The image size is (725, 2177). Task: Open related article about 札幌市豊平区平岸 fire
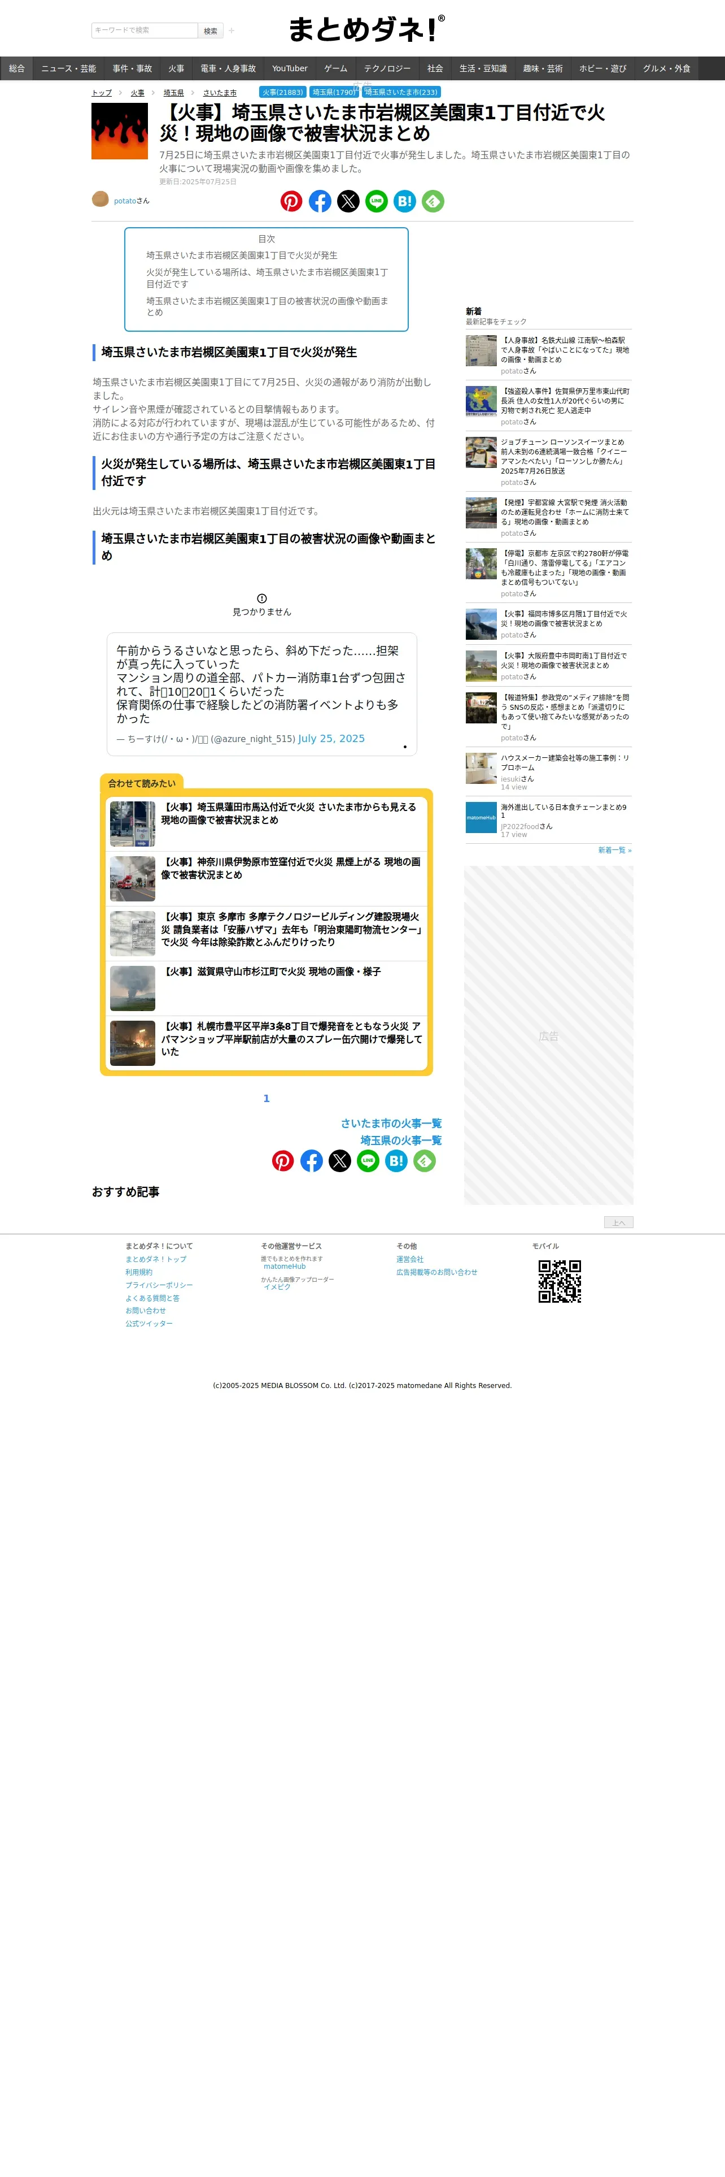point(292,1039)
